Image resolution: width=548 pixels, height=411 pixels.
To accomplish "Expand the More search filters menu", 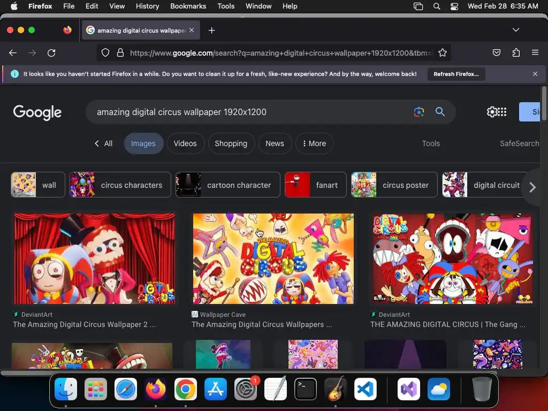I will (314, 143).
